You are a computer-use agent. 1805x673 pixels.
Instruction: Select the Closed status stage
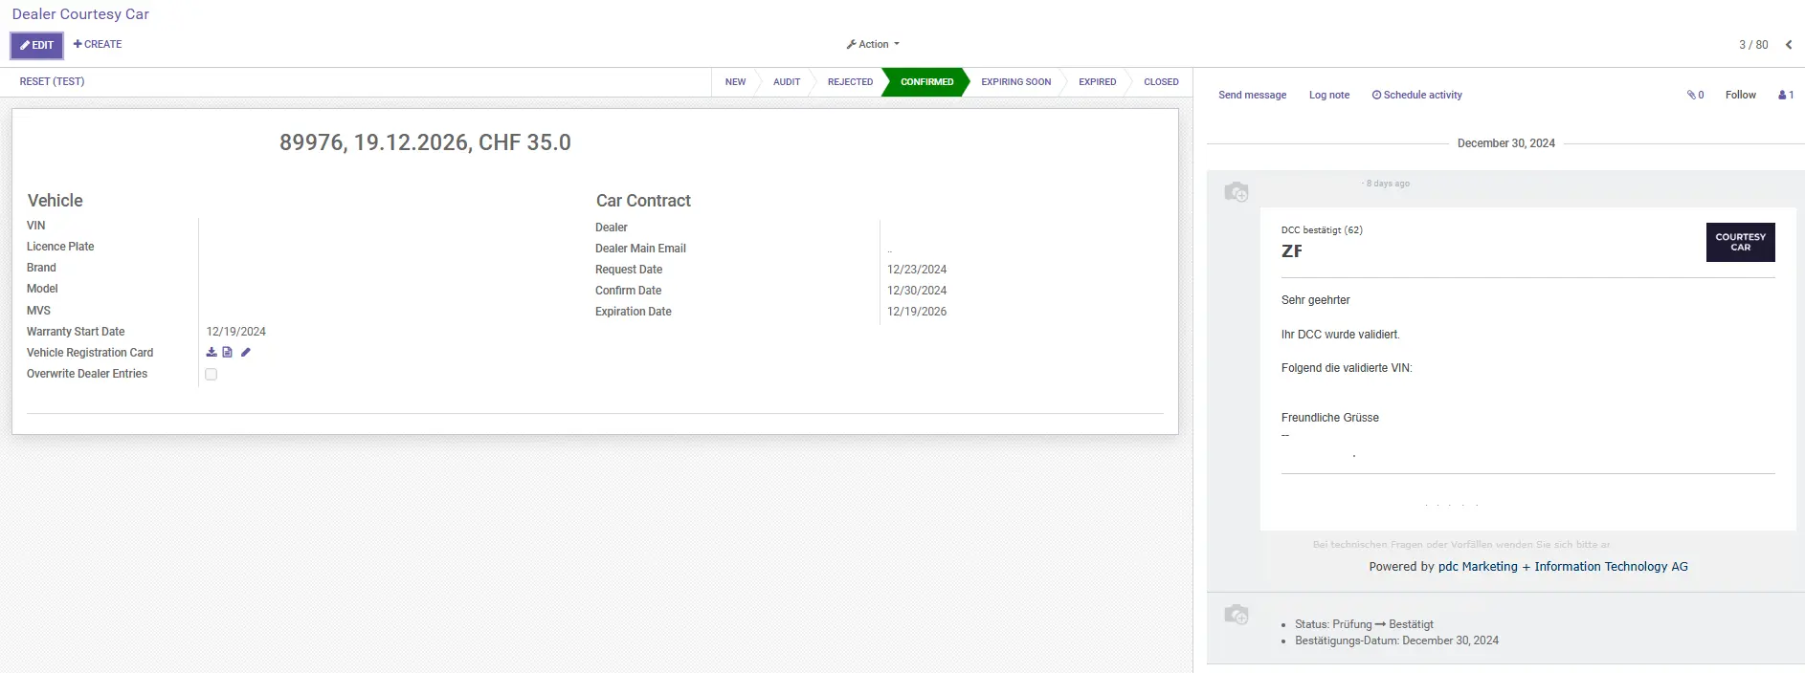point(1161,82)
